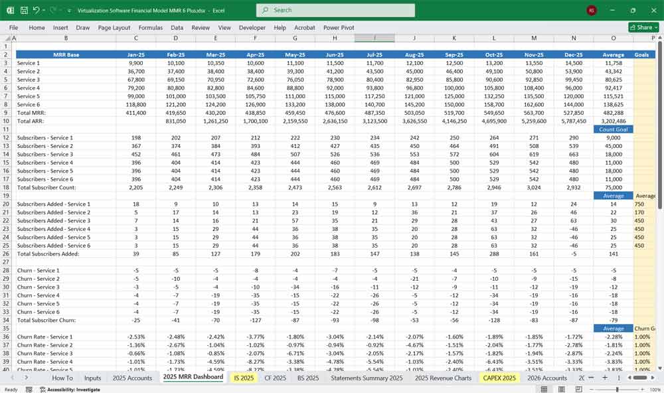Click into the Search box
664x393 pixels.
(x=335, y=10)
